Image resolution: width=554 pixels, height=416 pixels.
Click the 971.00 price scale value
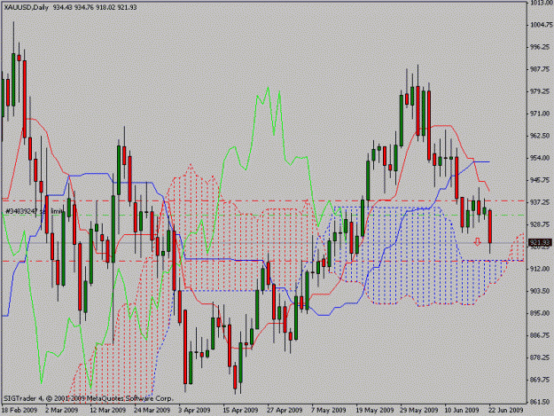[x=540, y=114]
